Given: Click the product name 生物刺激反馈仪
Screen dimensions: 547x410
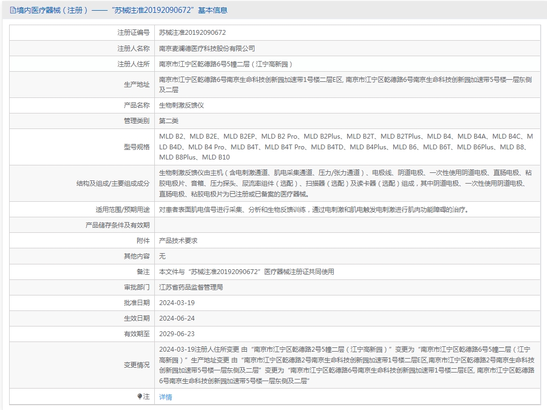Looking at the screenshot, I should (181, 105).
